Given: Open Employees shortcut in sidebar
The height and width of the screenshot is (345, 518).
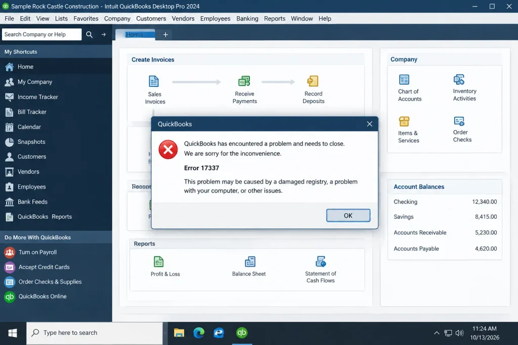Looking at the screenshot, I should (x=56, y=187).
